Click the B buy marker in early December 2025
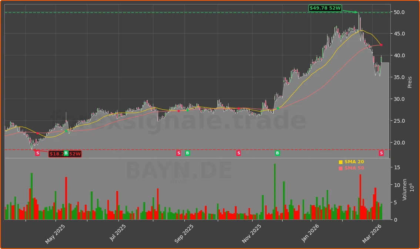 click(277, 153)
